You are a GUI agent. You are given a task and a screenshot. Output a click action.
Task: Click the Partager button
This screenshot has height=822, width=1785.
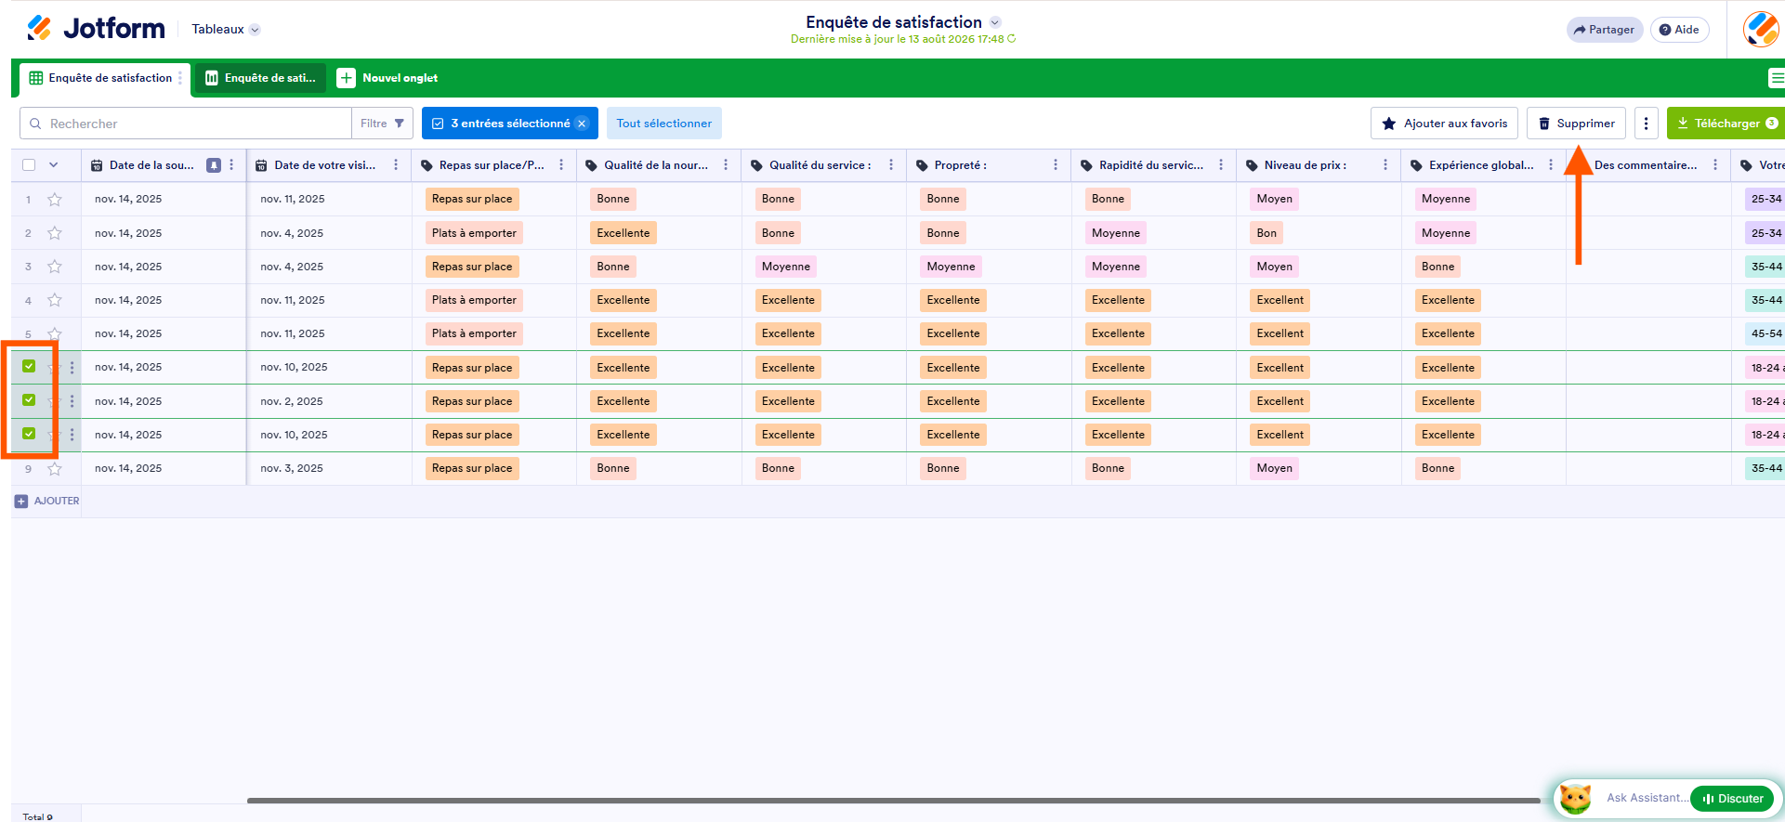pos(1605,30)
